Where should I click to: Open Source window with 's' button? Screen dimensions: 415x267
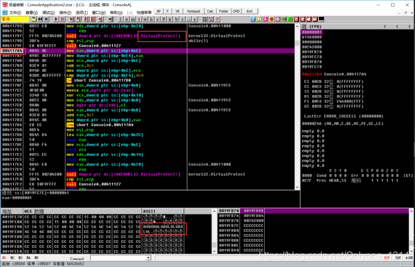(195, 19)
